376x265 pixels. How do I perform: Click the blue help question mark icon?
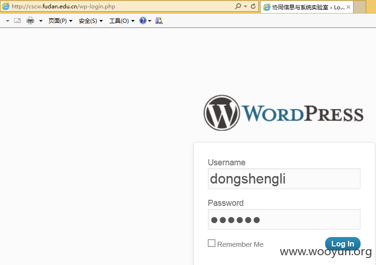pyautogui.click(x=142, y=20)
